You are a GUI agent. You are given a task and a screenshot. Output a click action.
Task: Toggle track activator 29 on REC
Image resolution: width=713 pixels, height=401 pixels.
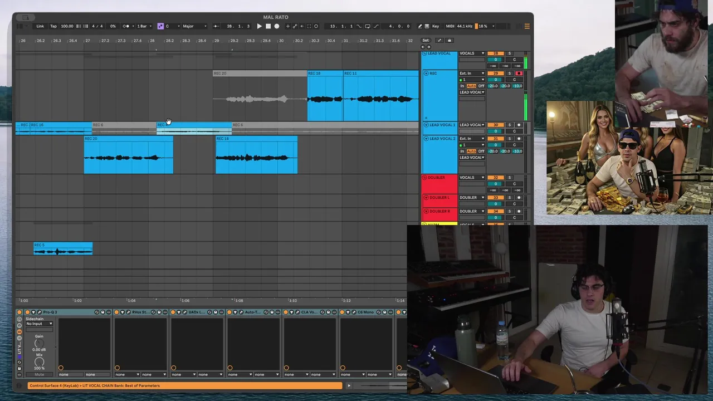coord(495,74)
